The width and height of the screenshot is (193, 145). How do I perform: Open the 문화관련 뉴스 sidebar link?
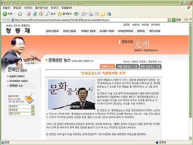[16, 86]
